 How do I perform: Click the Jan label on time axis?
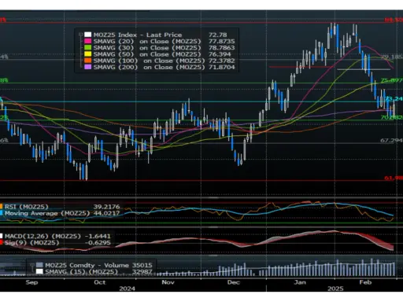(x=300, y=282)
